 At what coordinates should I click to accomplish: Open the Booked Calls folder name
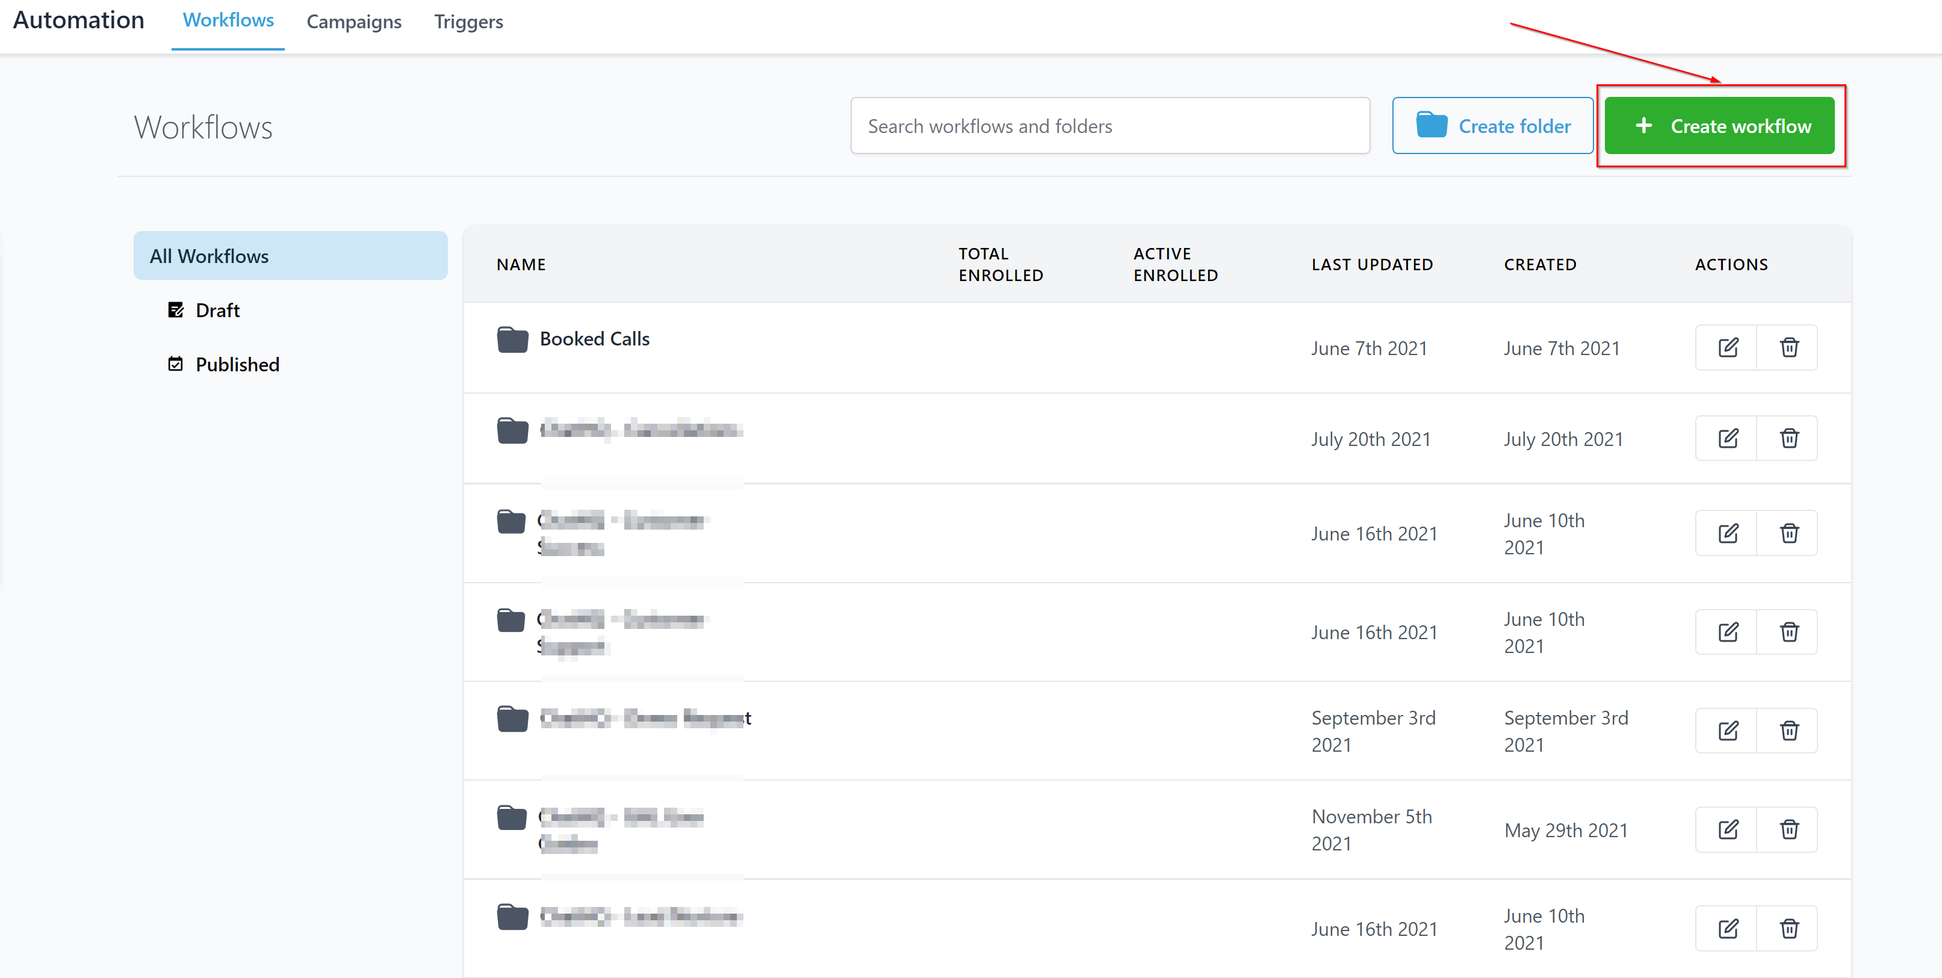click(594, 339)
